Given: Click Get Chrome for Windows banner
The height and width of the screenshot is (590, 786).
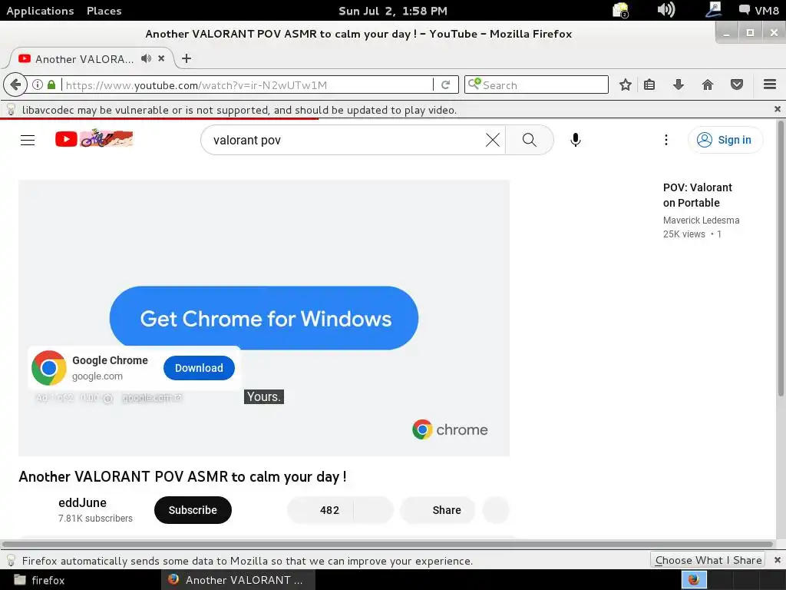Looking at the screenshot, I should 264,318.
